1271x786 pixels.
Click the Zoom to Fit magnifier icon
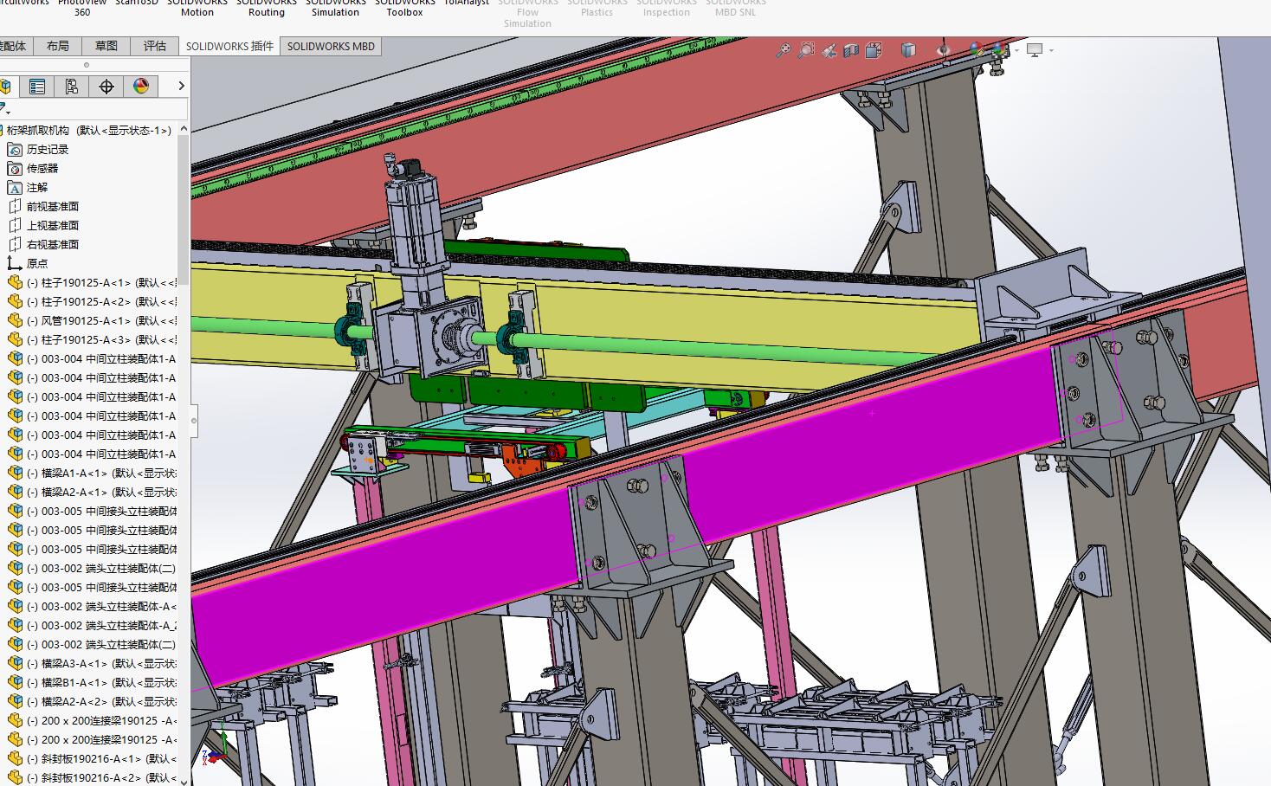[x=783, y=50]
